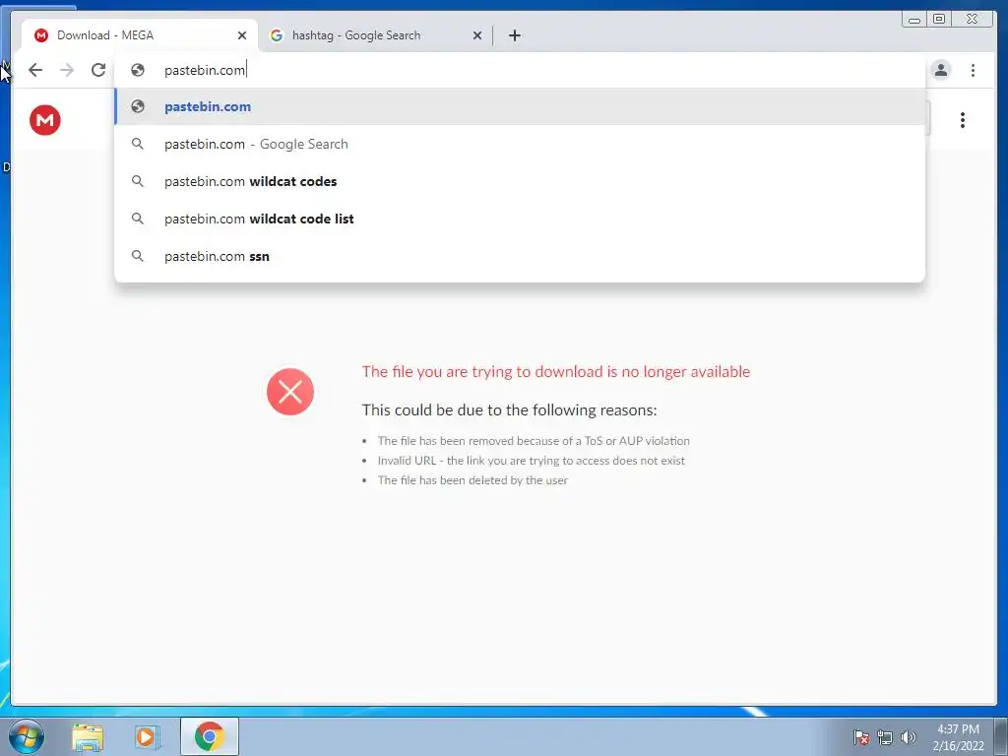Click the 'ToS or AUP violation' reason line
1008x756 pixels.
tap(534, 441)
